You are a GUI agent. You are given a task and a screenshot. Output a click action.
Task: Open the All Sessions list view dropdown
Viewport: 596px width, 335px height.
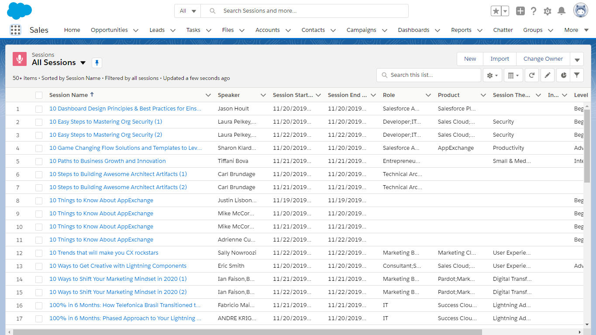pos(83,62)
